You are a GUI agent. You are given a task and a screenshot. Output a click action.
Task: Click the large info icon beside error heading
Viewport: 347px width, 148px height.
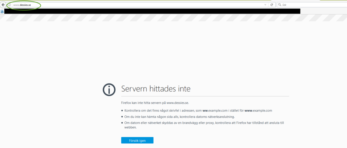click(x=109, y=90)
